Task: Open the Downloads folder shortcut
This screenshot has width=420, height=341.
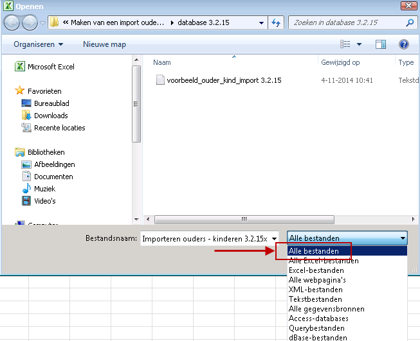Action: [x=51, y=116]
